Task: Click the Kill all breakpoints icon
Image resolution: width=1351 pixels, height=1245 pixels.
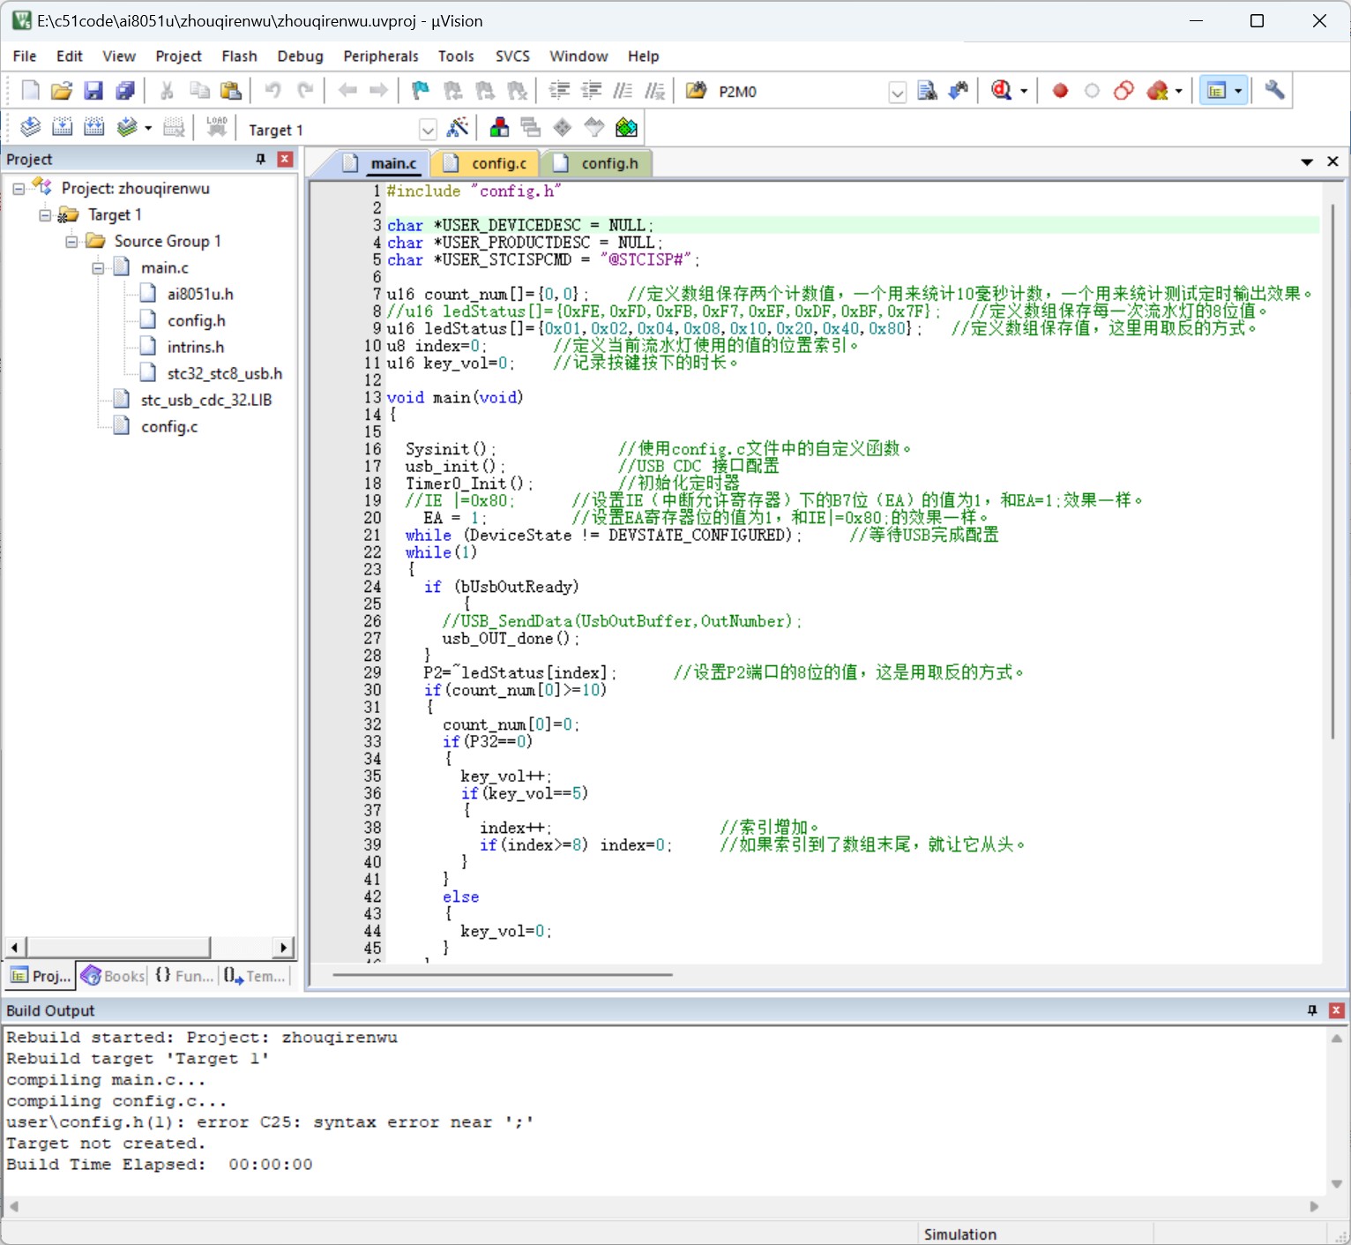Action: pos(1158,90)
